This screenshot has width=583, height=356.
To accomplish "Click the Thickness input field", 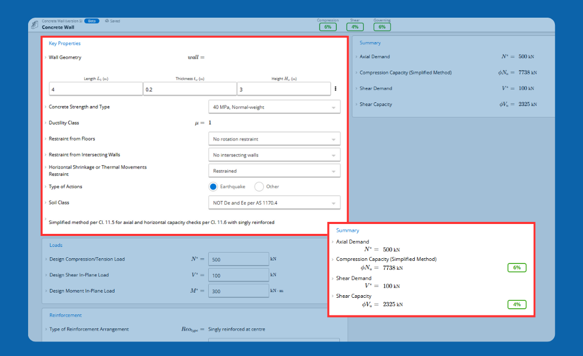I will click(190, 89).
